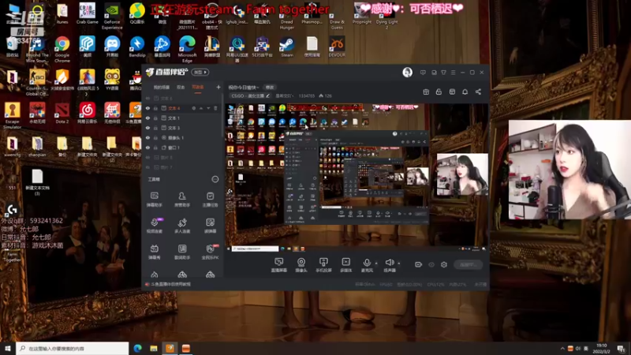The width and height of the screenshot is (631, 355).
Task: Open the notification bell icon
Action: pos(465,92)
